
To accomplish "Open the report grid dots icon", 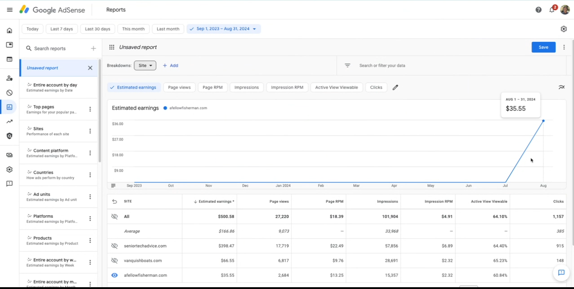I will pos(112,47).
